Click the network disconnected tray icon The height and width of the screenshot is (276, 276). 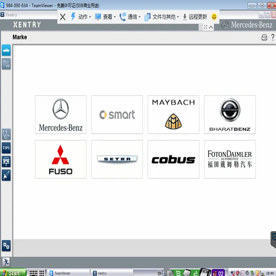233,273
